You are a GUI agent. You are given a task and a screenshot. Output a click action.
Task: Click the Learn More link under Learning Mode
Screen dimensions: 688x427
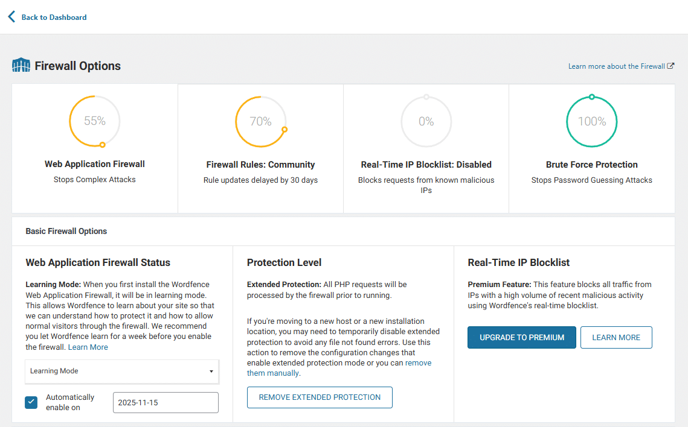[x=88, y=347]
